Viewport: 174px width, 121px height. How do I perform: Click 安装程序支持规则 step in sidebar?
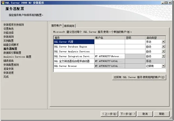pos(14,25)
